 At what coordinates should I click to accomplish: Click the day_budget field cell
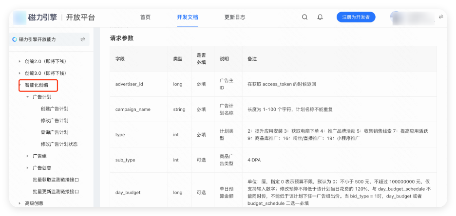[139, 193]
